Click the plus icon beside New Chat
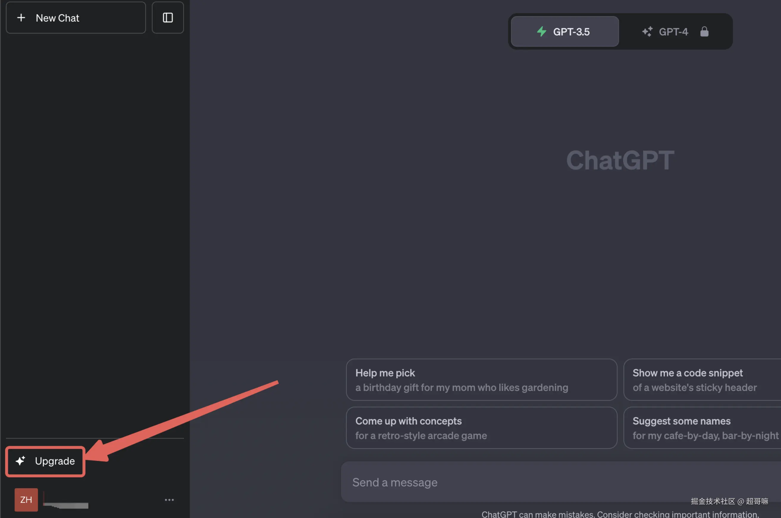Screen dimensions: 781x518 pos(21,18)
